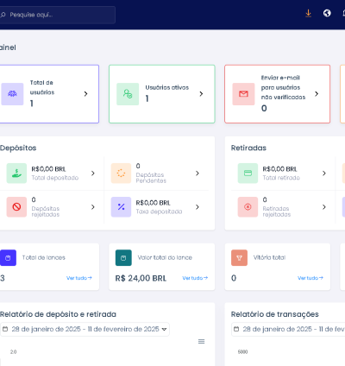Click Ver tudo under Valor total do lance
The width and height of the screenshot is (345, 366).
pyautogui.click(x=195, y=278)
